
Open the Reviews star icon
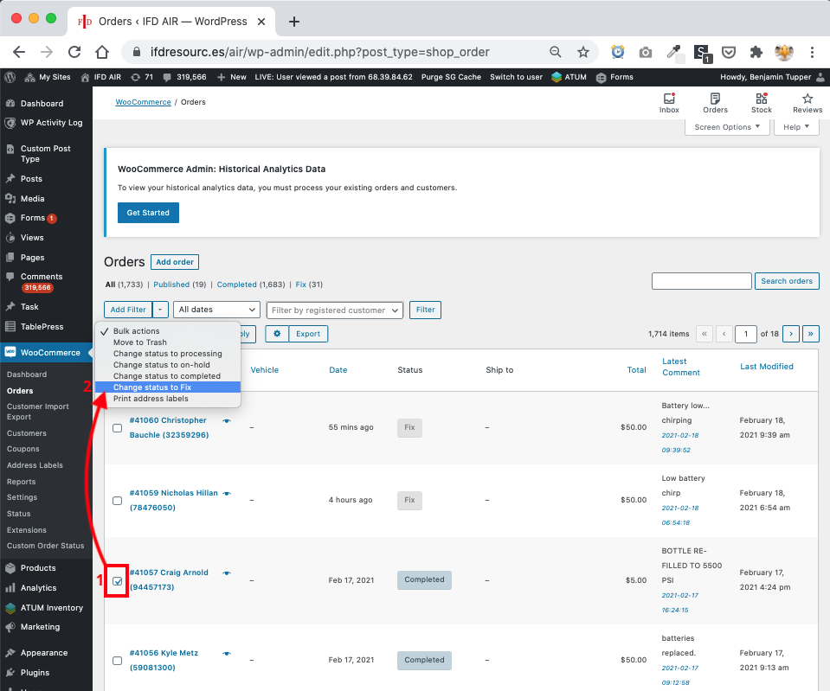[807, 103]
